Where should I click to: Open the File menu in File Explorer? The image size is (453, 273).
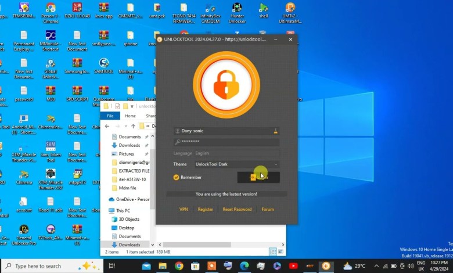pos(110,116)
